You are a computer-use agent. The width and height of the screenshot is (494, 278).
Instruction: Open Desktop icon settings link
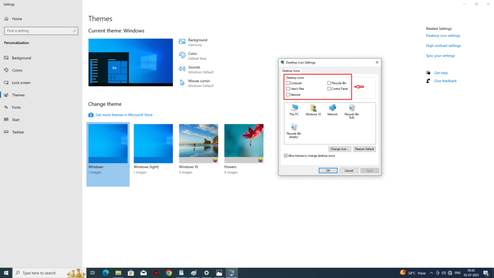tap(443, 36)
